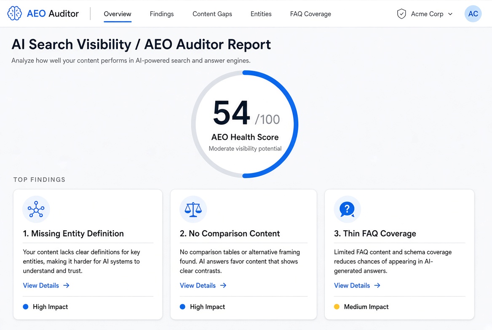The width and height of the screenshot is (492, 330).
Task: Click the Missing Entity Definition network icon
Action: (x=36, y=209)
